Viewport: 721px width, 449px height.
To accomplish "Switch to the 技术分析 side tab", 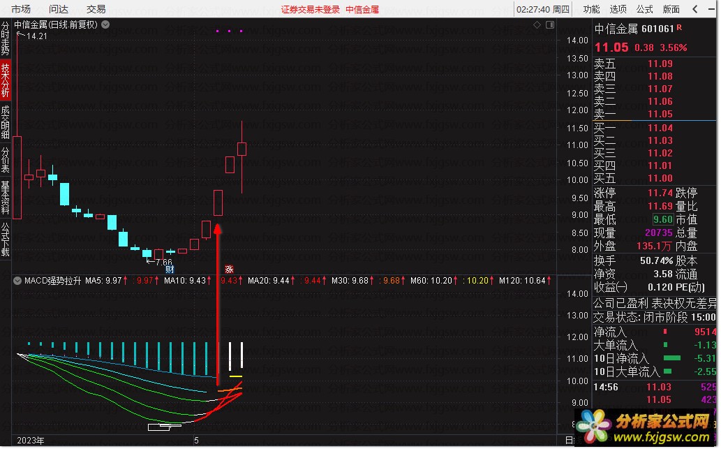I will point(5,80).
